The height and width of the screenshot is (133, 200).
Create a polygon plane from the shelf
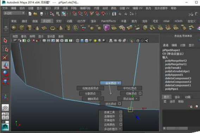pyautogui.click(x=44, y=28)
